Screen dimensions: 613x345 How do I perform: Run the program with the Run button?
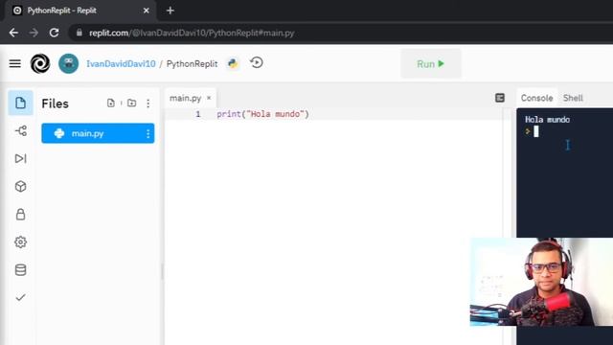431,64
